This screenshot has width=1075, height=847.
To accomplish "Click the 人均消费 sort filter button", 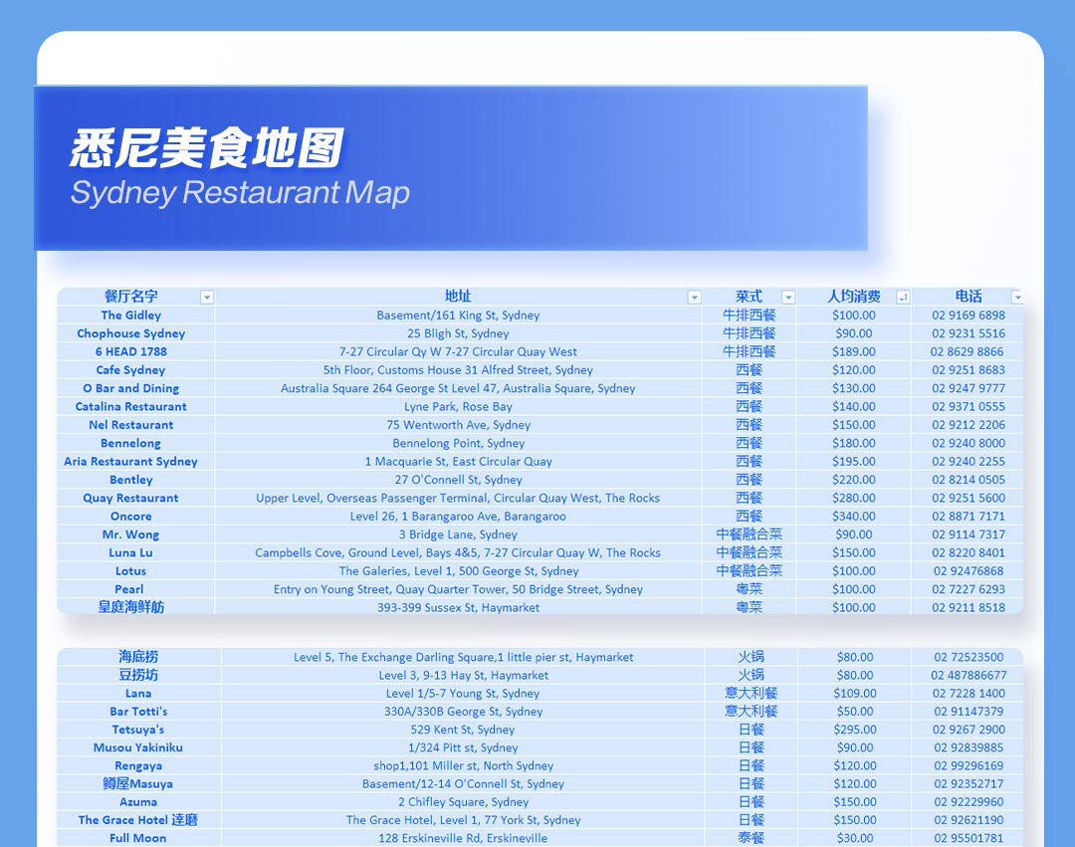I will 903,297.
